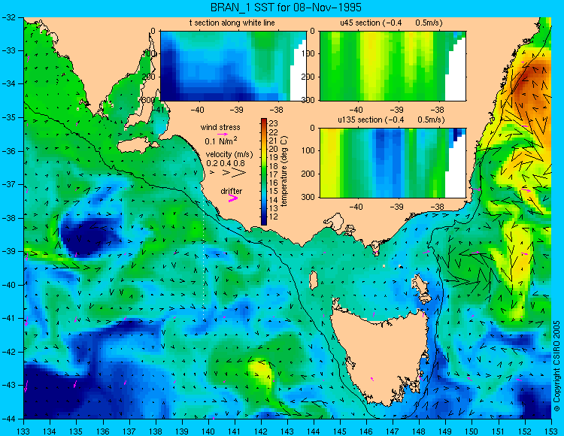The width and height of the screenshot is (564, 436).
Task: Click the '-43' latitude label on left axis
Action: point(10,385)
